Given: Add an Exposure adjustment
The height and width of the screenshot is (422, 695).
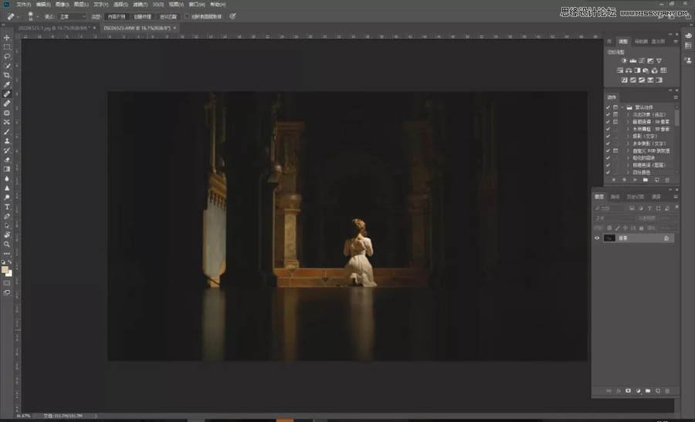Looking at the screenshot, I should [650, 61].
